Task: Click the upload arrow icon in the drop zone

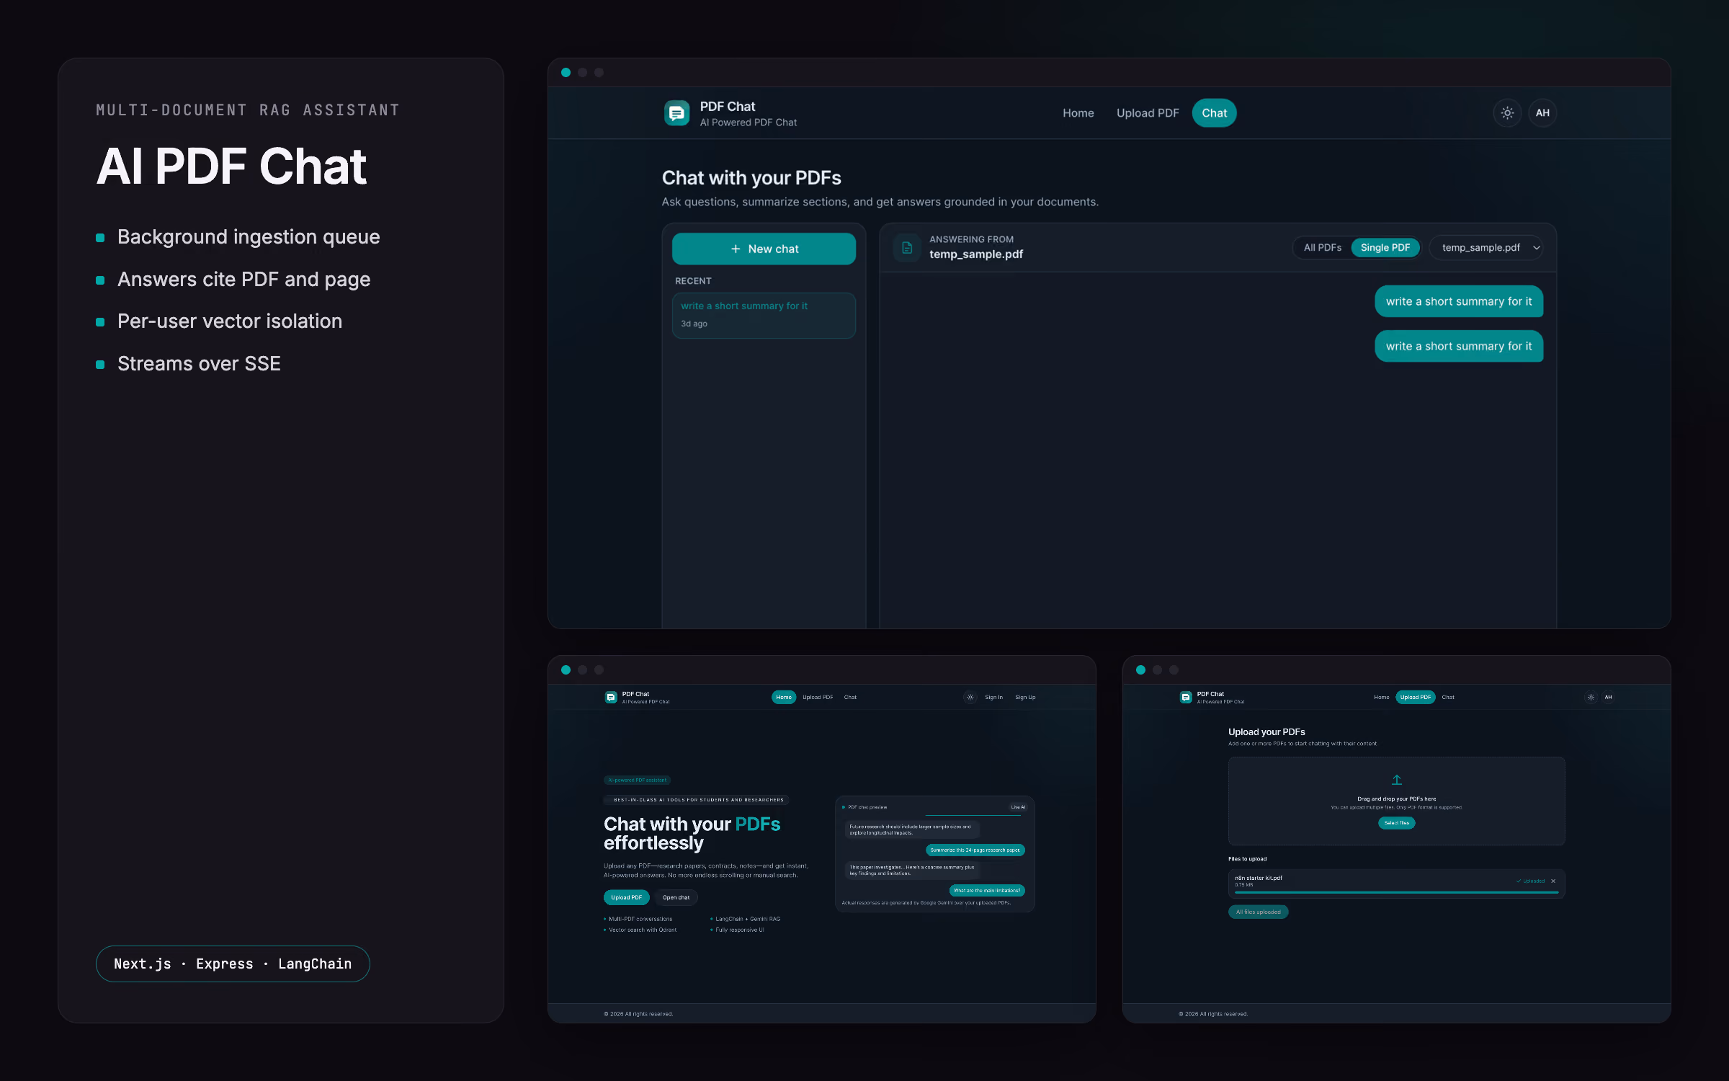Action: (1396, 780)
